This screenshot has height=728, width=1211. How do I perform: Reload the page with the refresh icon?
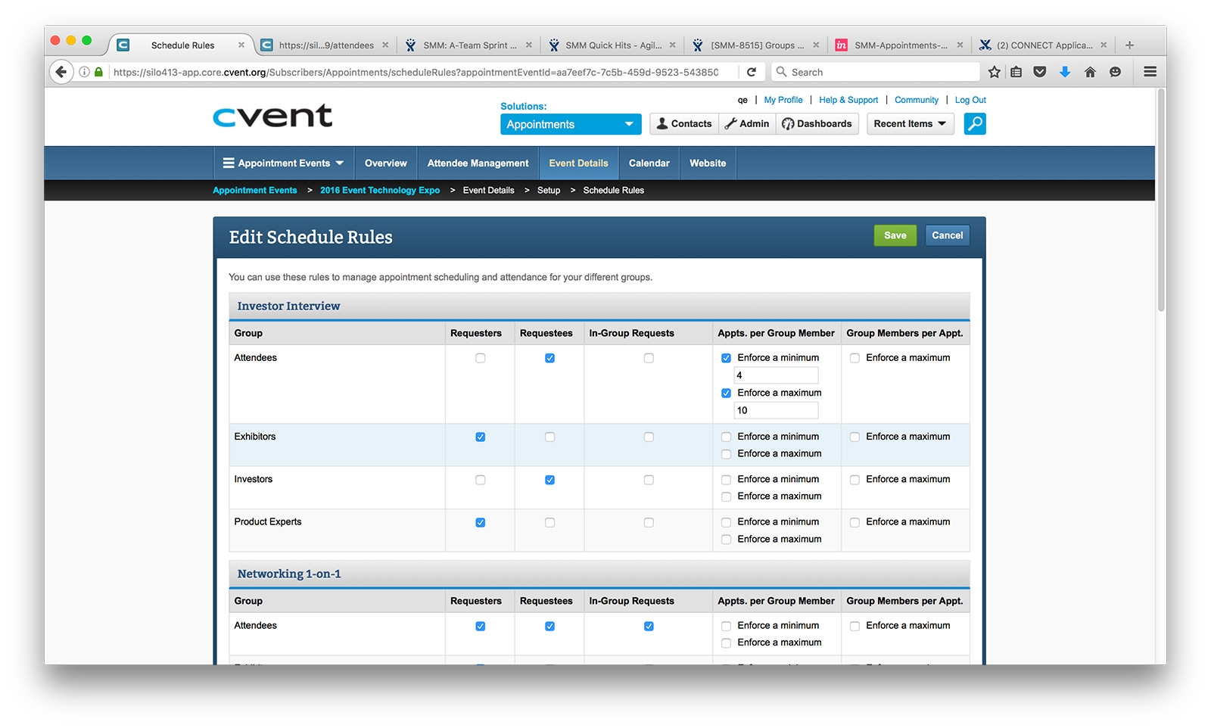point(752,72)
